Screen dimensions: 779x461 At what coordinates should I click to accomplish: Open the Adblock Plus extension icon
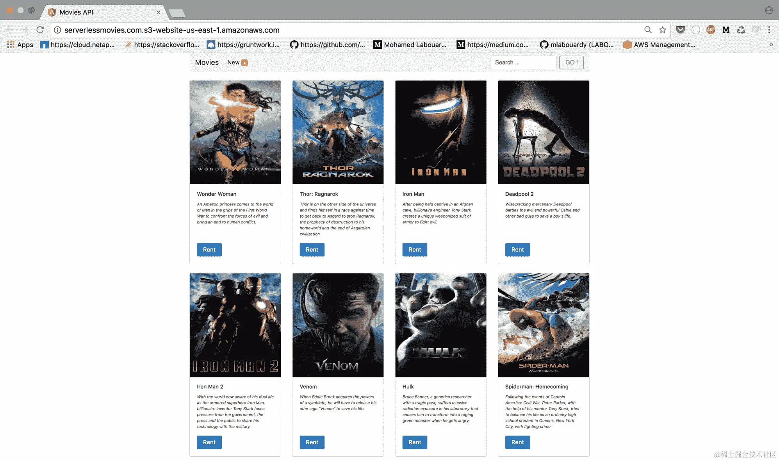tap(711, 30)
